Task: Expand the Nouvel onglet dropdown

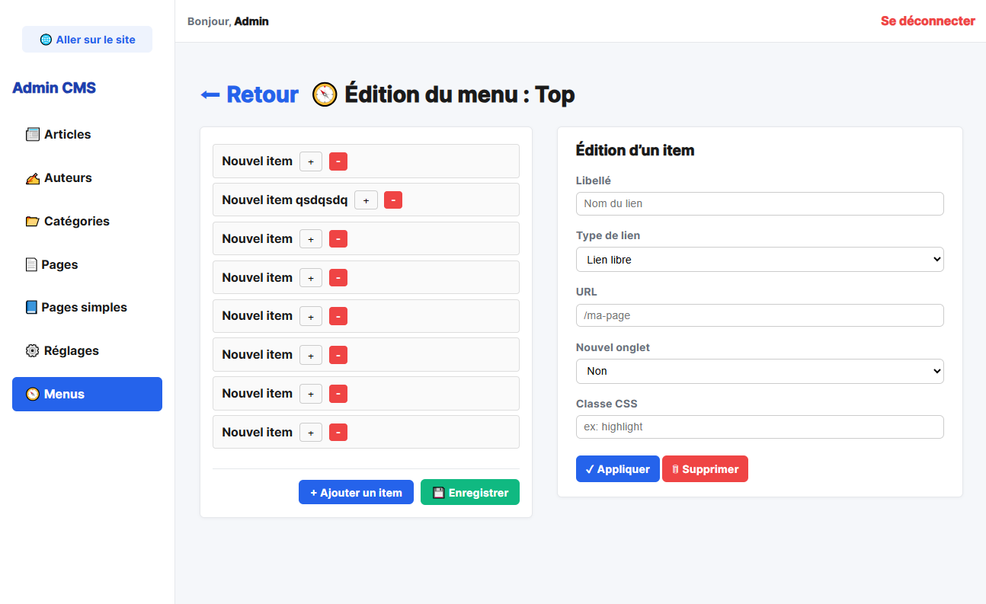Action: [759, 371]
